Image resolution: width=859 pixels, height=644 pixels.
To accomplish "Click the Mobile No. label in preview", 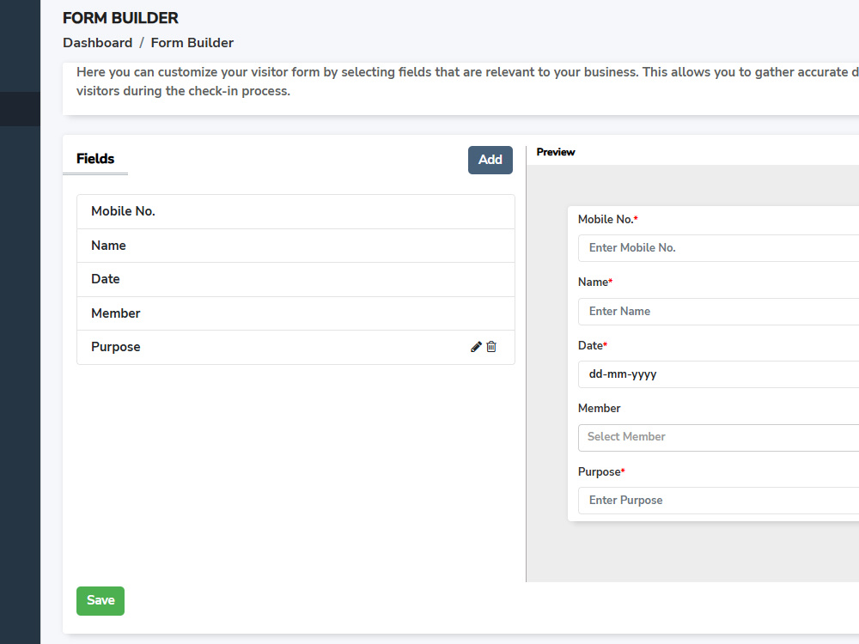I will [x=607, y=219].
